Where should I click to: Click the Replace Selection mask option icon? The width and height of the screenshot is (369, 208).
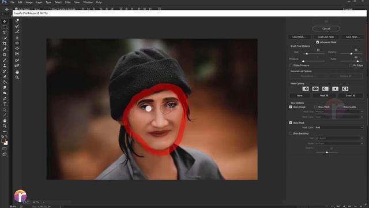coord(306,88)
